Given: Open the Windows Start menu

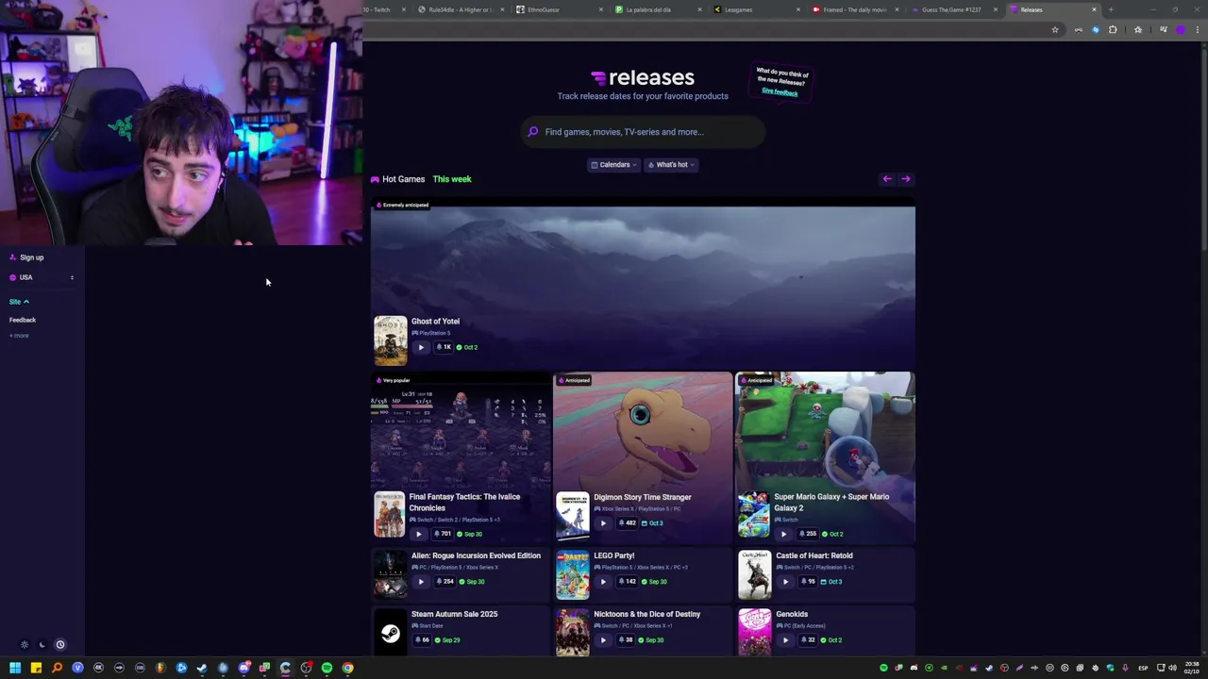Looking at the screenshot, I should pos(15,668).
